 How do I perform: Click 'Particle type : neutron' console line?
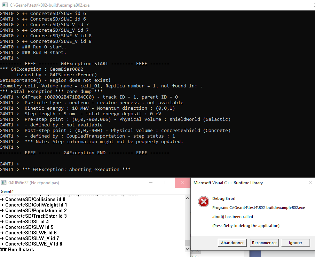(92, 103)
